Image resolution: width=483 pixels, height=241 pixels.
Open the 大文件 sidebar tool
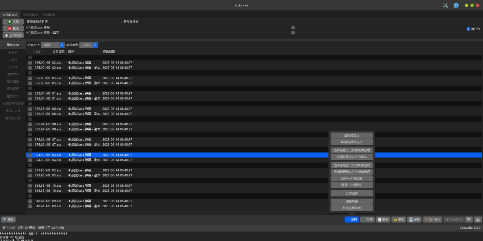13,60
